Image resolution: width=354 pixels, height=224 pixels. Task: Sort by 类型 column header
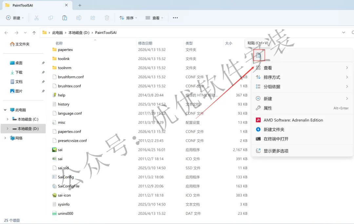coord(189,43)
